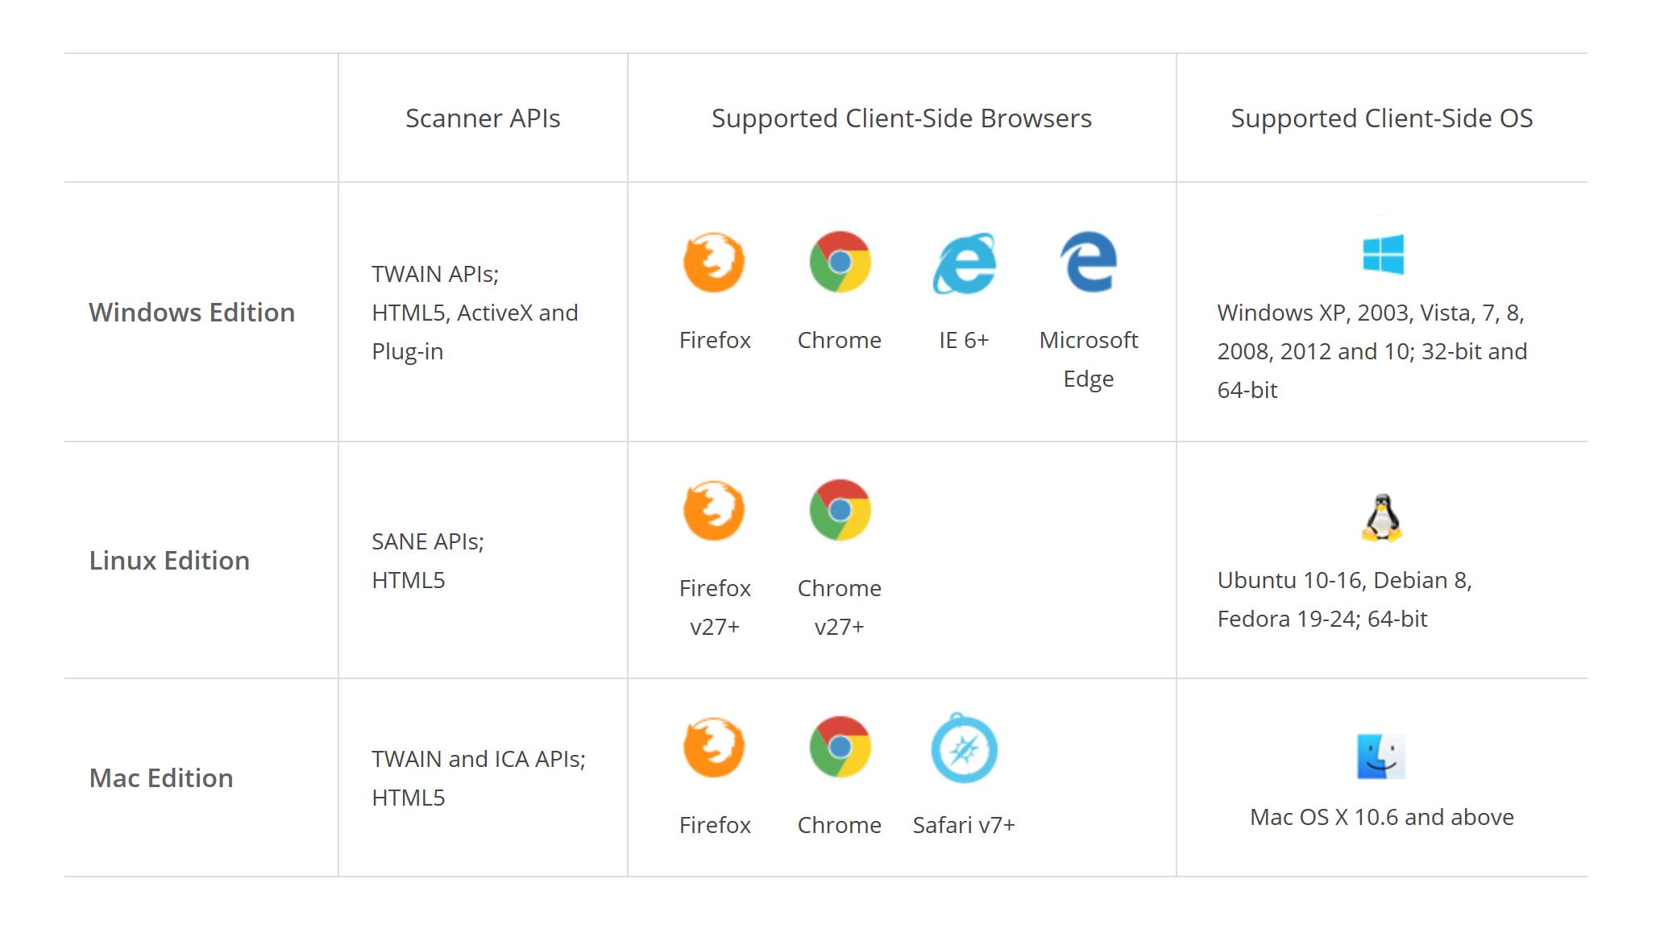The image size is (1656, 941).
Task: Click the Chrome icon in Windows Edition row
Action: [x=840, y=262]
